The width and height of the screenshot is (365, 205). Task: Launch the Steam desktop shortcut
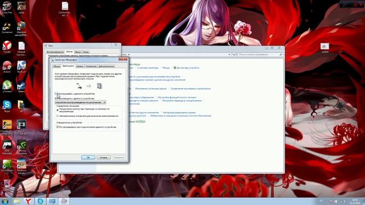coord(21,87)
